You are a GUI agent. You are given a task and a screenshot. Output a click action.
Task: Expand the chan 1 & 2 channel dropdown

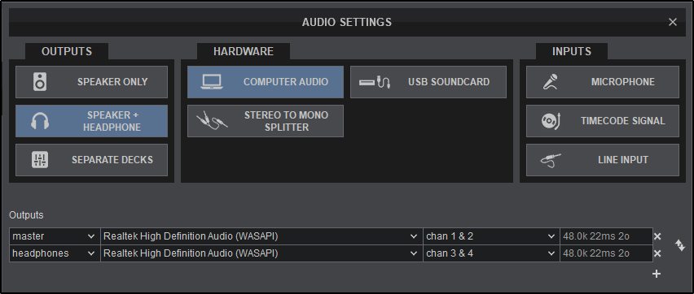(491, 236)
